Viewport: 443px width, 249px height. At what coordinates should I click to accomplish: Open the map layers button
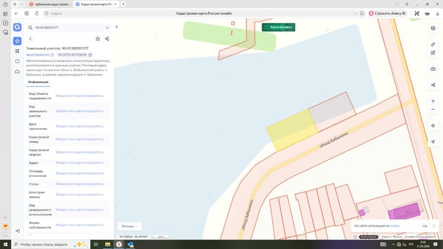click(x=433, y=28)
